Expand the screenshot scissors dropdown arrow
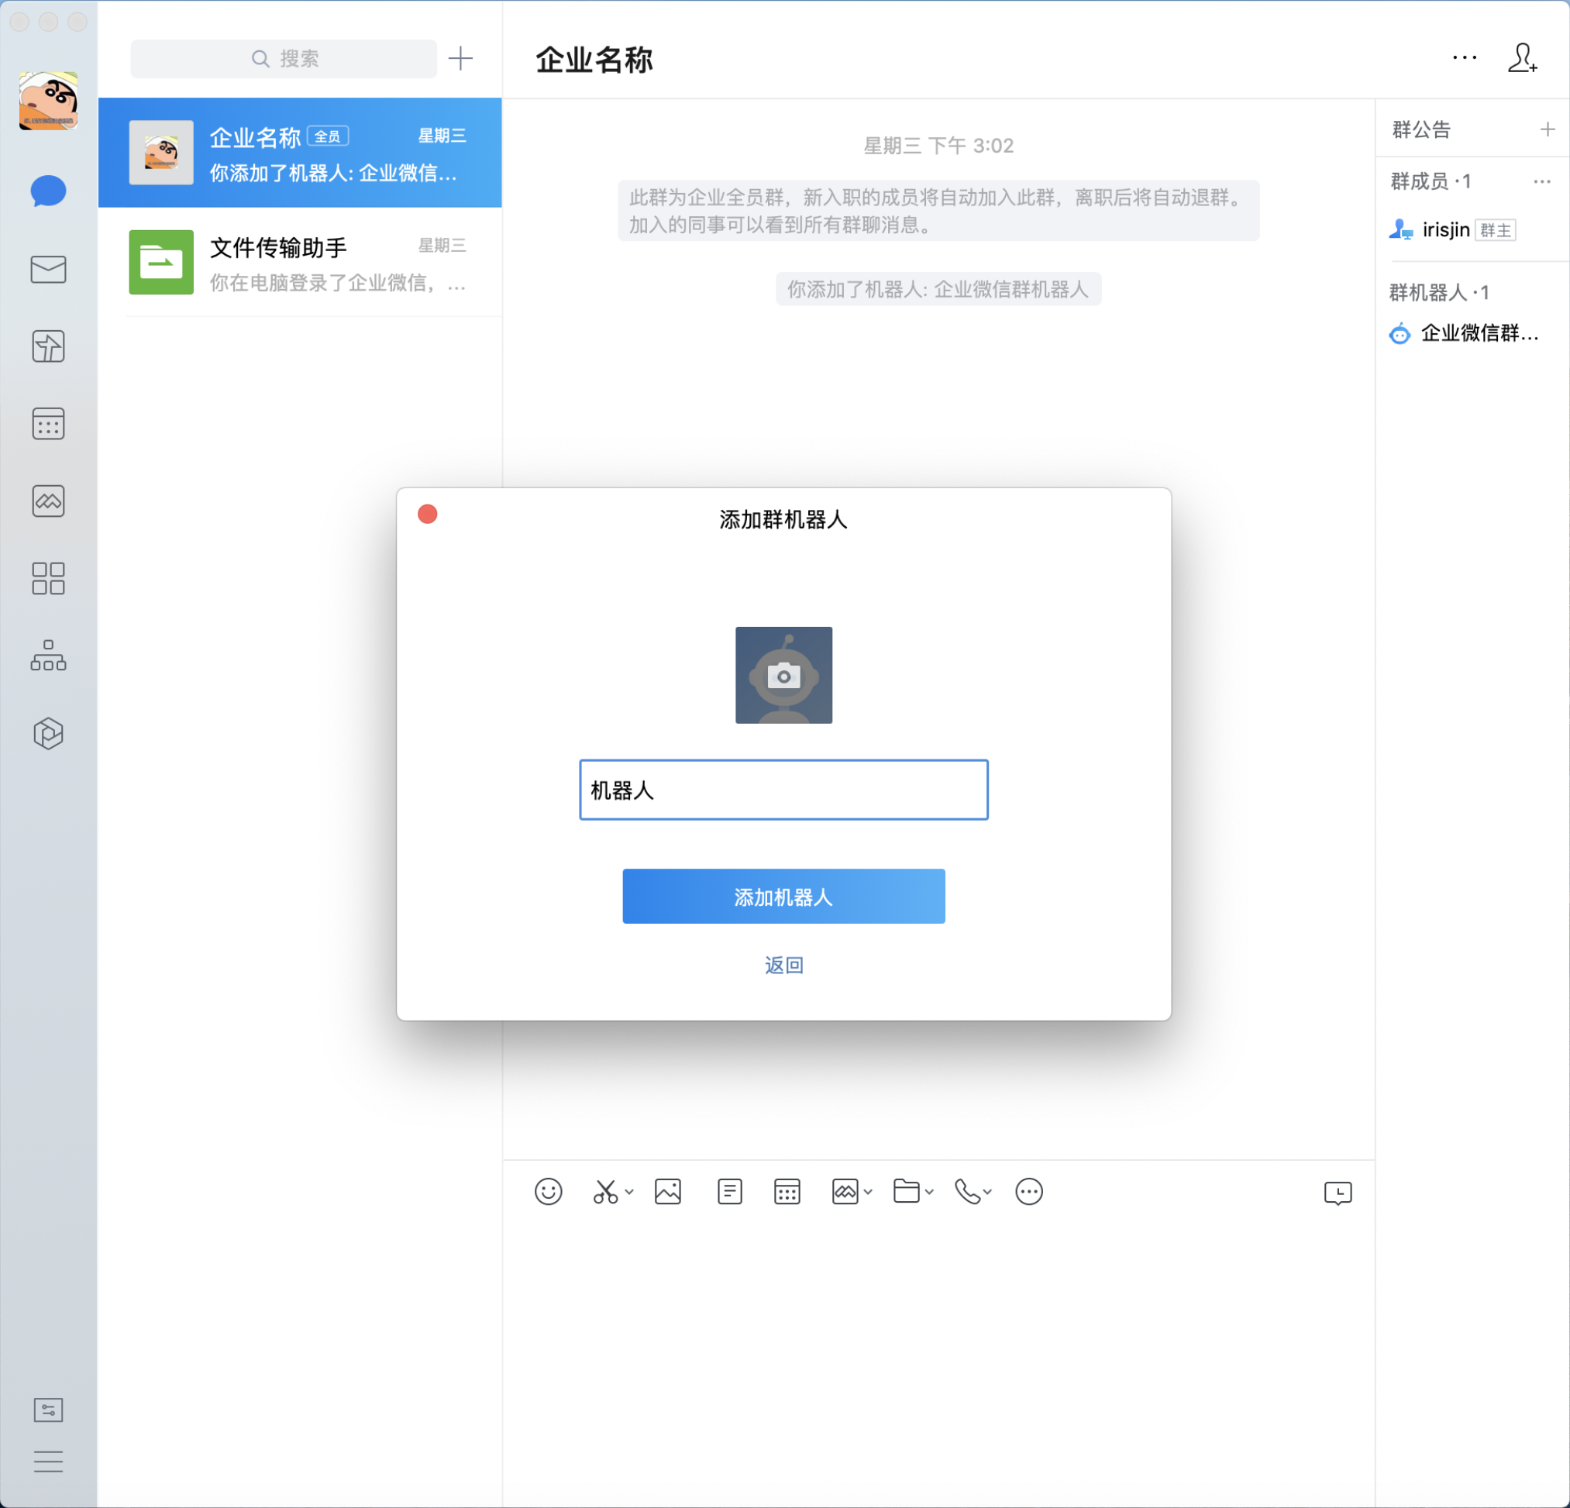 629,1192
